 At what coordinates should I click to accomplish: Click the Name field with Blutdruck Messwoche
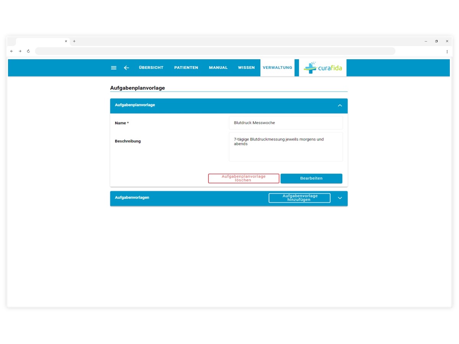pyautogui.click(x=286, y=123)
